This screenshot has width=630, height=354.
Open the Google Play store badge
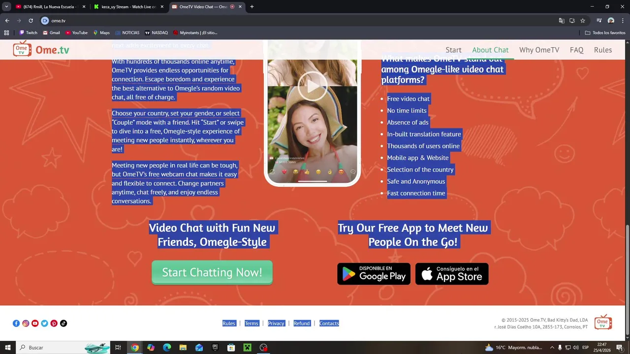(x=374, y=274)
